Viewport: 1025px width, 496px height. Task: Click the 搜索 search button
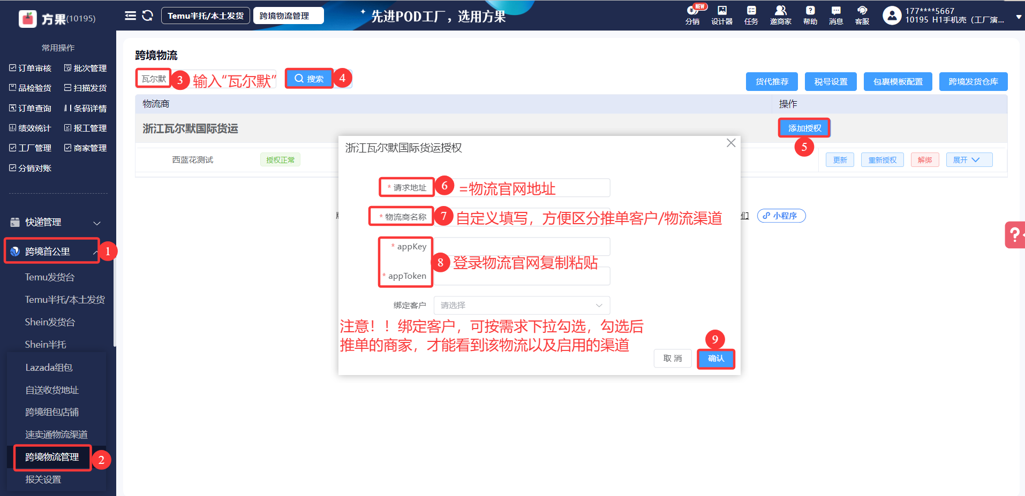(x=309, y=79)
